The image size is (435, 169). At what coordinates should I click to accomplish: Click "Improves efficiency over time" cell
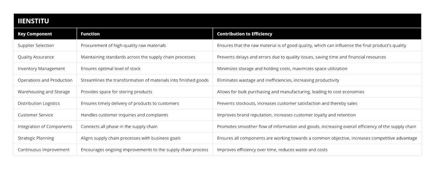click(272, 150)
